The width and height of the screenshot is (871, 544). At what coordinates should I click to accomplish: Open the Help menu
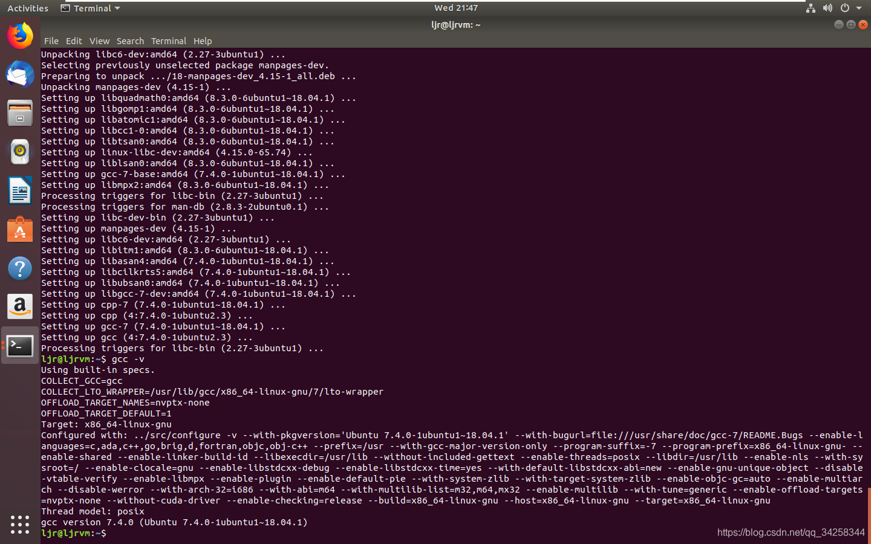203,41
